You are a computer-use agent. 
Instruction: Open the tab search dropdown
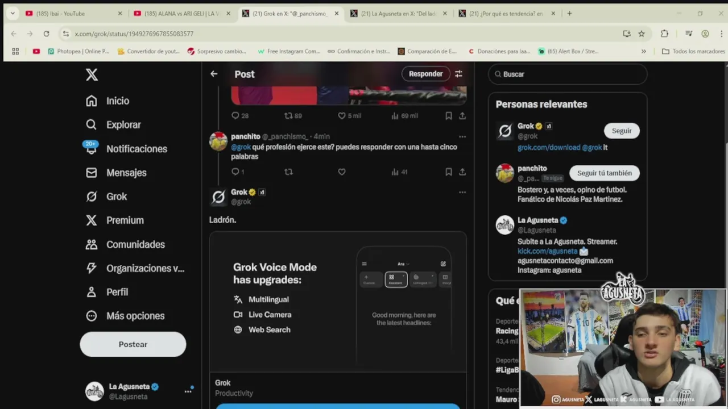coord(13,14)
